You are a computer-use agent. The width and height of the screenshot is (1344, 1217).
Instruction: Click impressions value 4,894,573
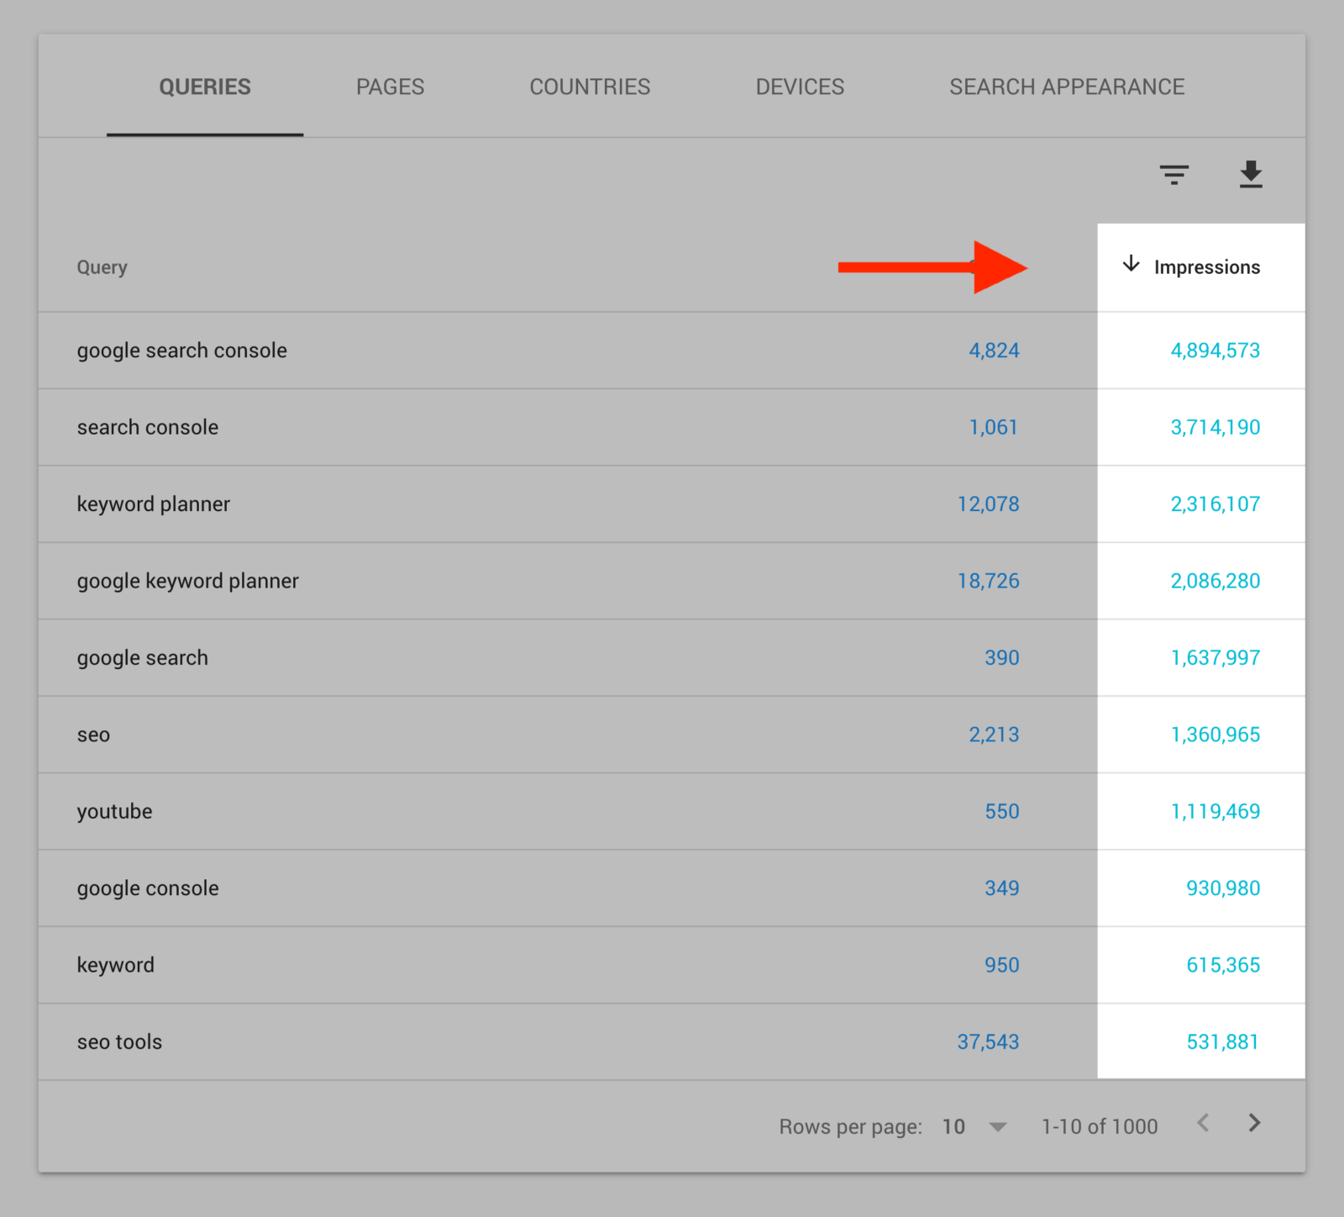(1215, 350)
